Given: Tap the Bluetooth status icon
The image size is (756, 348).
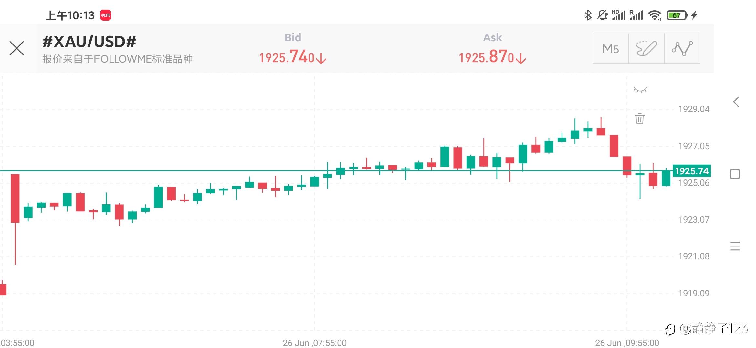Looking at the screenshot, I should pos(588,15).
